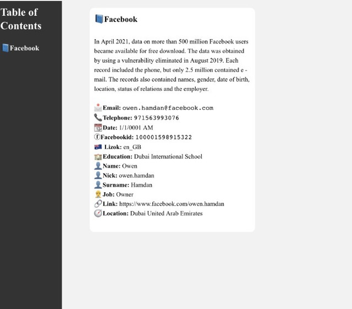Image resolution: width=352 pixels, height=309 pixels.
Task: Click the blue book icon in sidebar
Action: tap(5, 48)
